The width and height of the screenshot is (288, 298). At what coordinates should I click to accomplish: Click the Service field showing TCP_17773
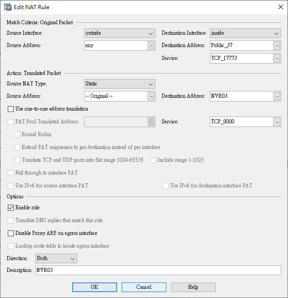click(241, 58)
